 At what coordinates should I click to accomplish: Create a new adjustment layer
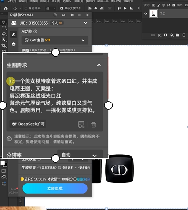171,35
